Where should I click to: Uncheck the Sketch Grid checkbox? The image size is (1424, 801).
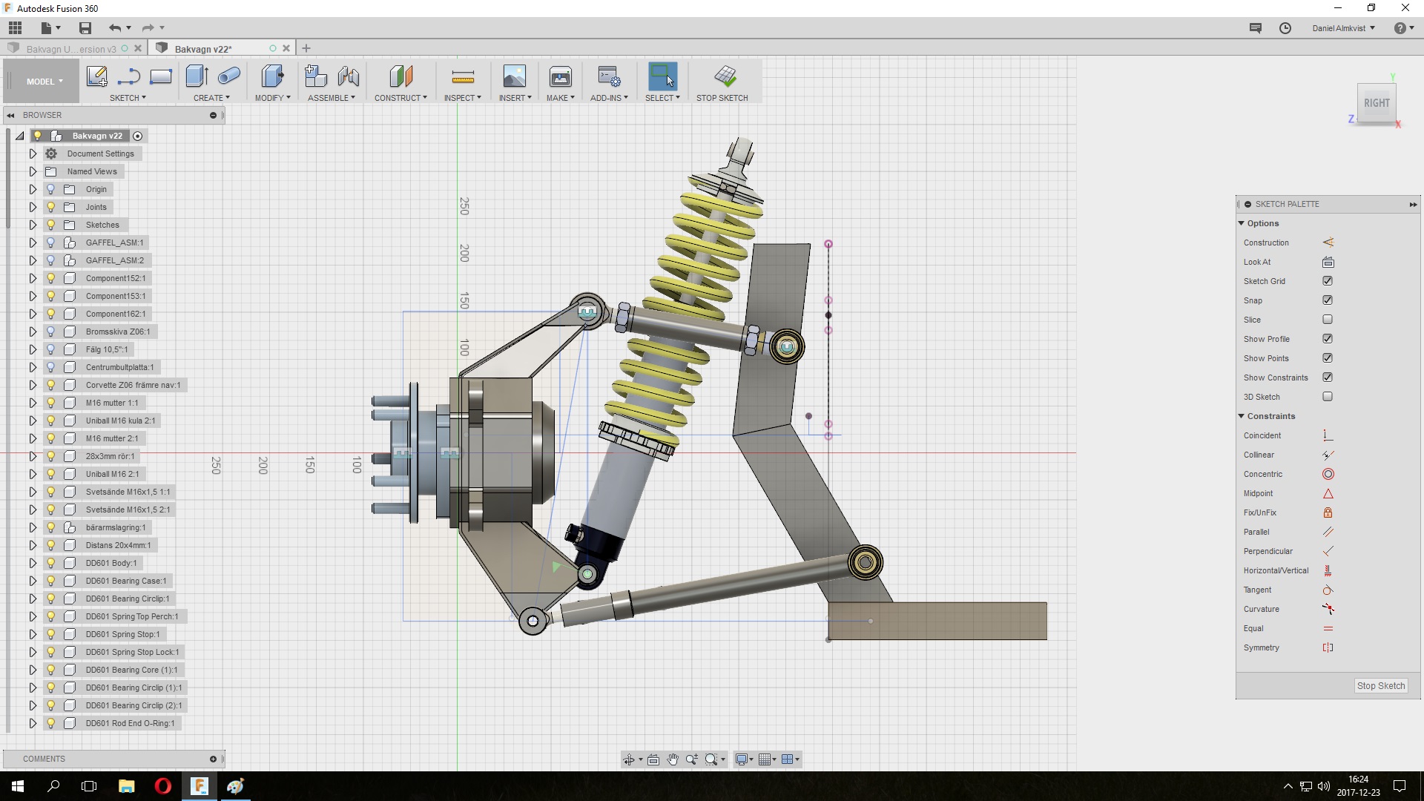click(x=1328, y=281)
